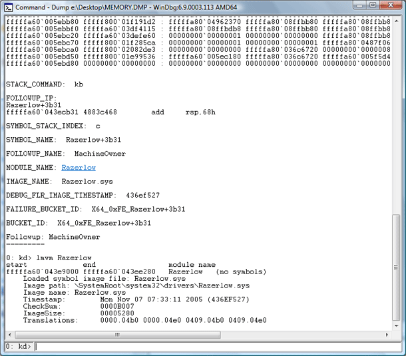Click the '(no symbols)' text
406x356 pixels.
pyautogui.click(x=241, y=272)
